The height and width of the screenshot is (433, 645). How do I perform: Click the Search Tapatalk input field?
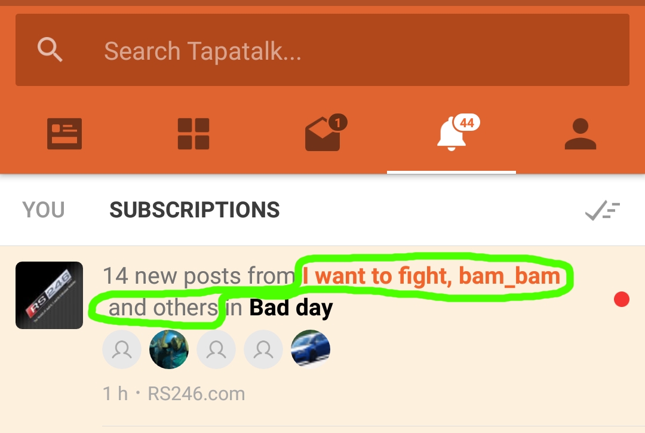(322, 50)
